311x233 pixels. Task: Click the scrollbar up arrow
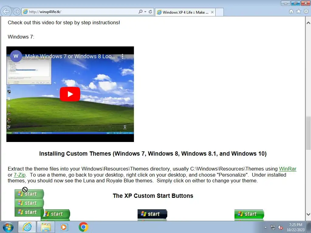(308, 23)
